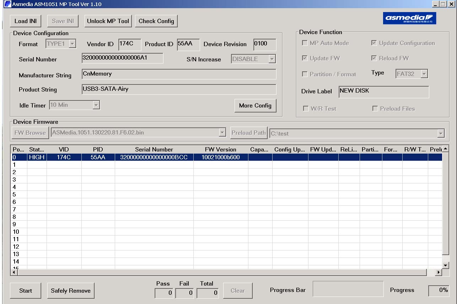Click the VID column header
The image size is (457, 304).
click(64, 149)
